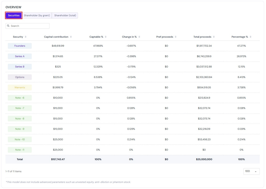Click the Founders security tag
This screenshot has width=266, height=189.
point(20,46)
